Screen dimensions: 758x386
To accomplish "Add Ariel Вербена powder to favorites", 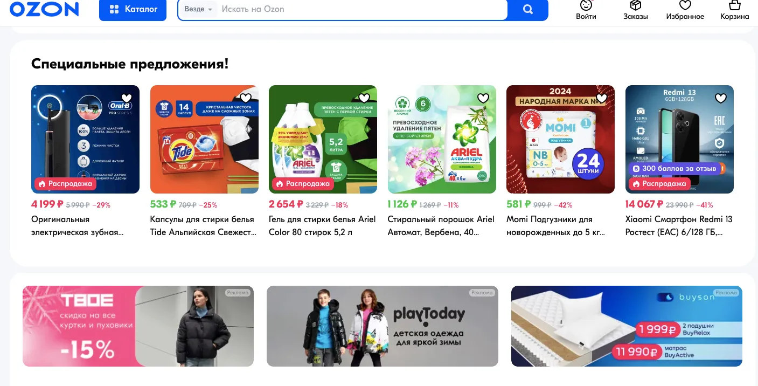I will click(x=483, y=98).
